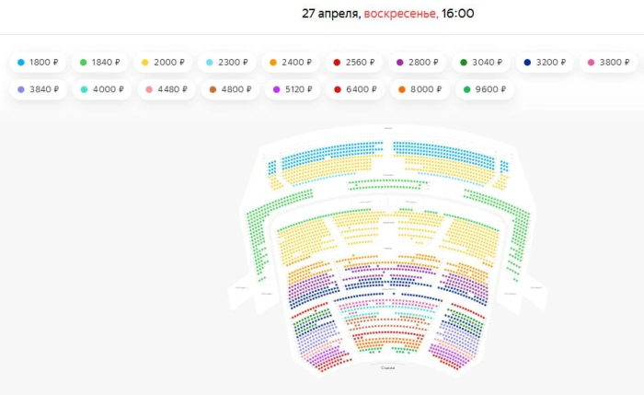Select the 4000 ₽ turquoise price chip
Screen dimensions: 644x395
(x=102, y=89)
